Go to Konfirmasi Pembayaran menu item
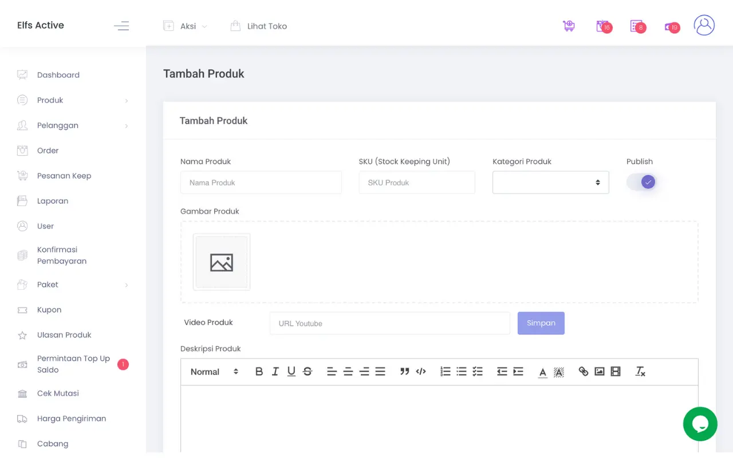This screenshot has height=458, width=733. 61,255
